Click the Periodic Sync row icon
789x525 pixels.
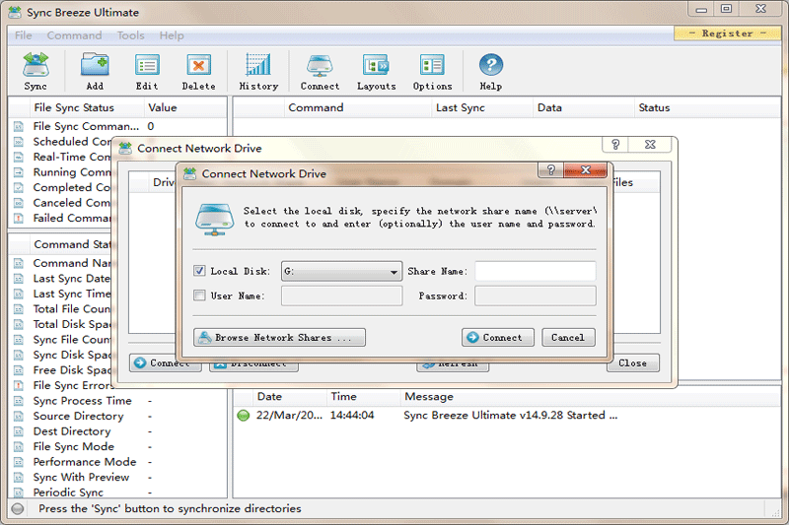coord(19,492)
